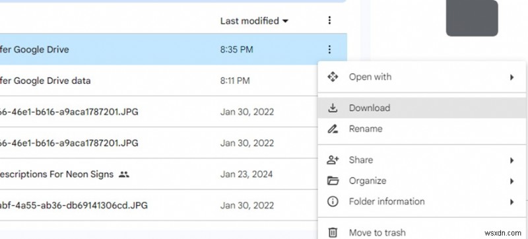This screenshot has height=239, width=528.
Task: Click the 8:35 PM modified time
Action: click(x=236, y=50)
